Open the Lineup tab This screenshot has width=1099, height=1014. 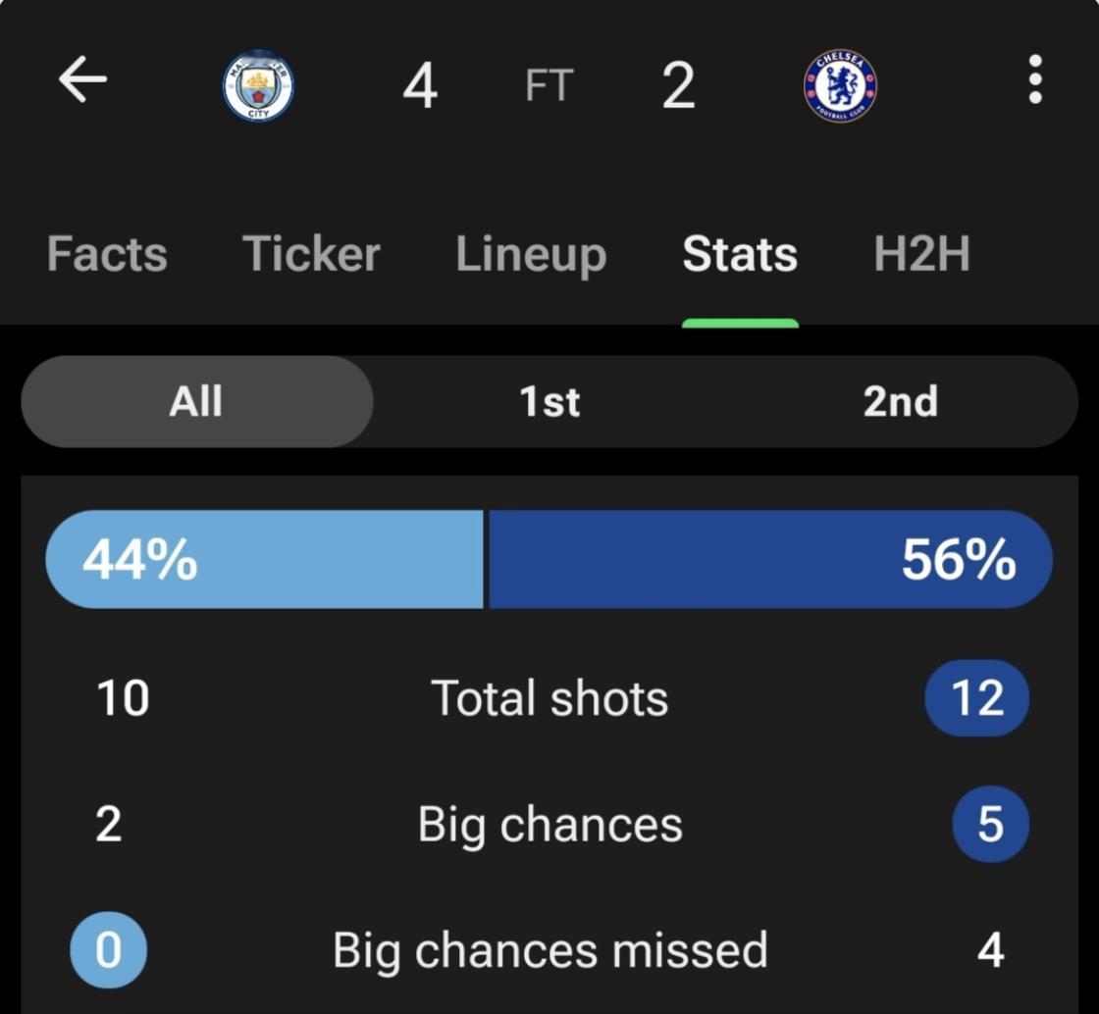[531, 255]
